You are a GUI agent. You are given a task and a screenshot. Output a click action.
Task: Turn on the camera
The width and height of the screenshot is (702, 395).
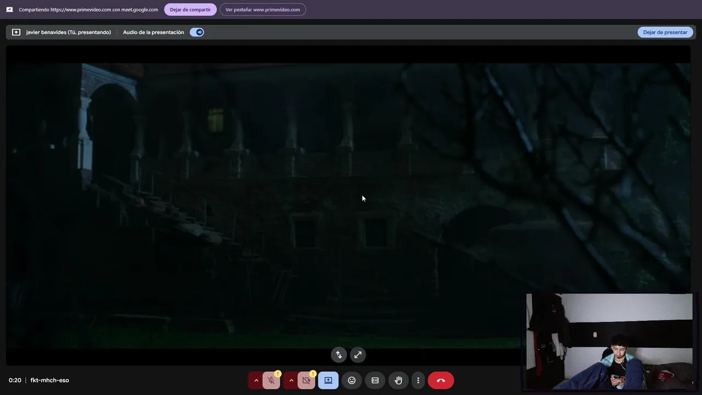(306, 380)
